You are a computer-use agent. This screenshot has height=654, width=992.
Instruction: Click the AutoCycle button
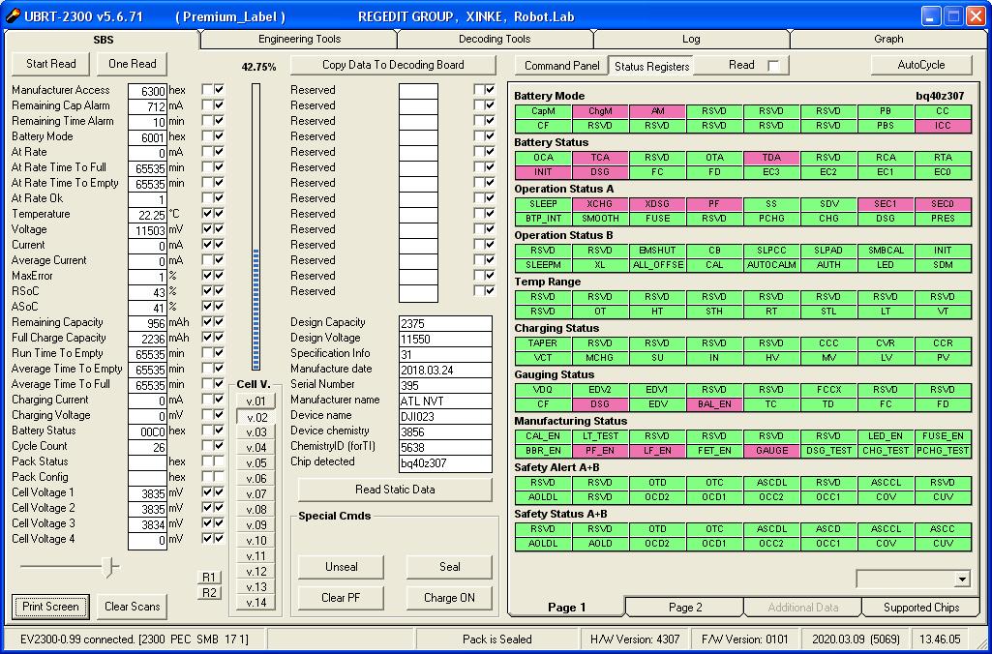(921, 65)
